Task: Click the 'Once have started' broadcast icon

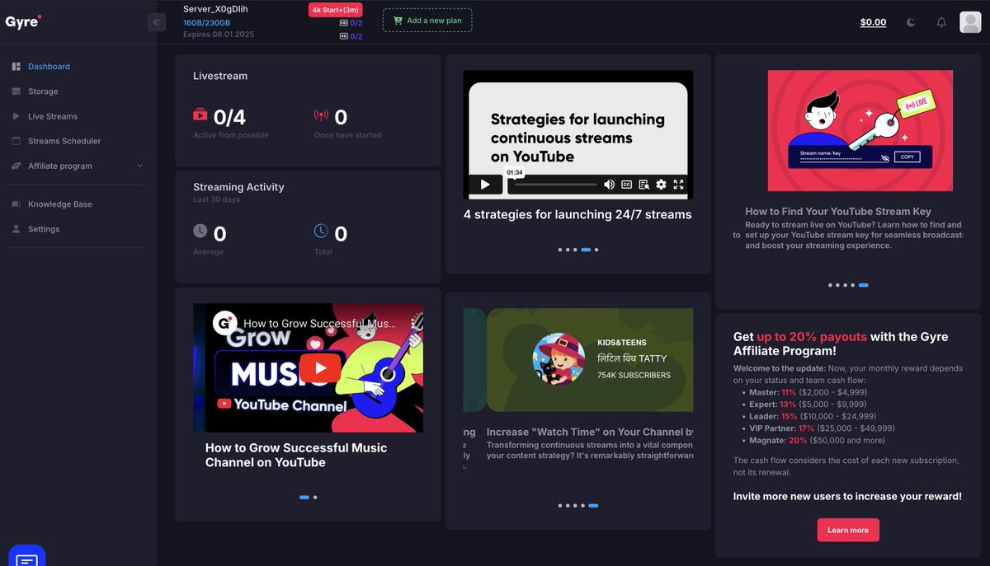Action: tap(321, 115)
